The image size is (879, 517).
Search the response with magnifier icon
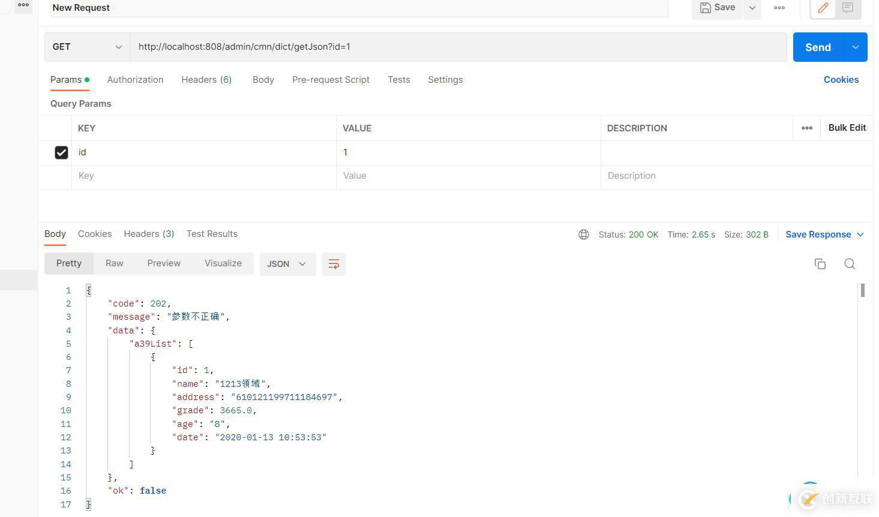click(x=850, y=264)
